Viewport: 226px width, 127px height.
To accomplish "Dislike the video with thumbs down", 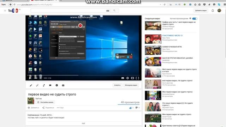I will coord(137,108).
